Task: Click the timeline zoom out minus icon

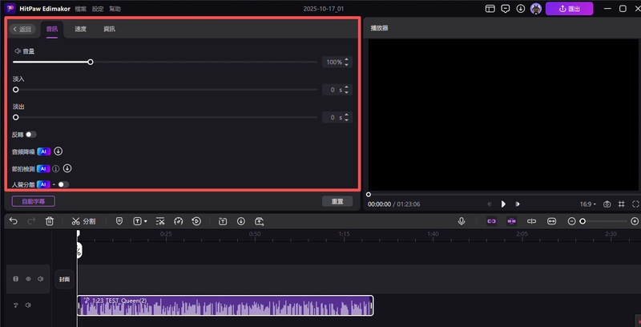Action: point(571,220)
